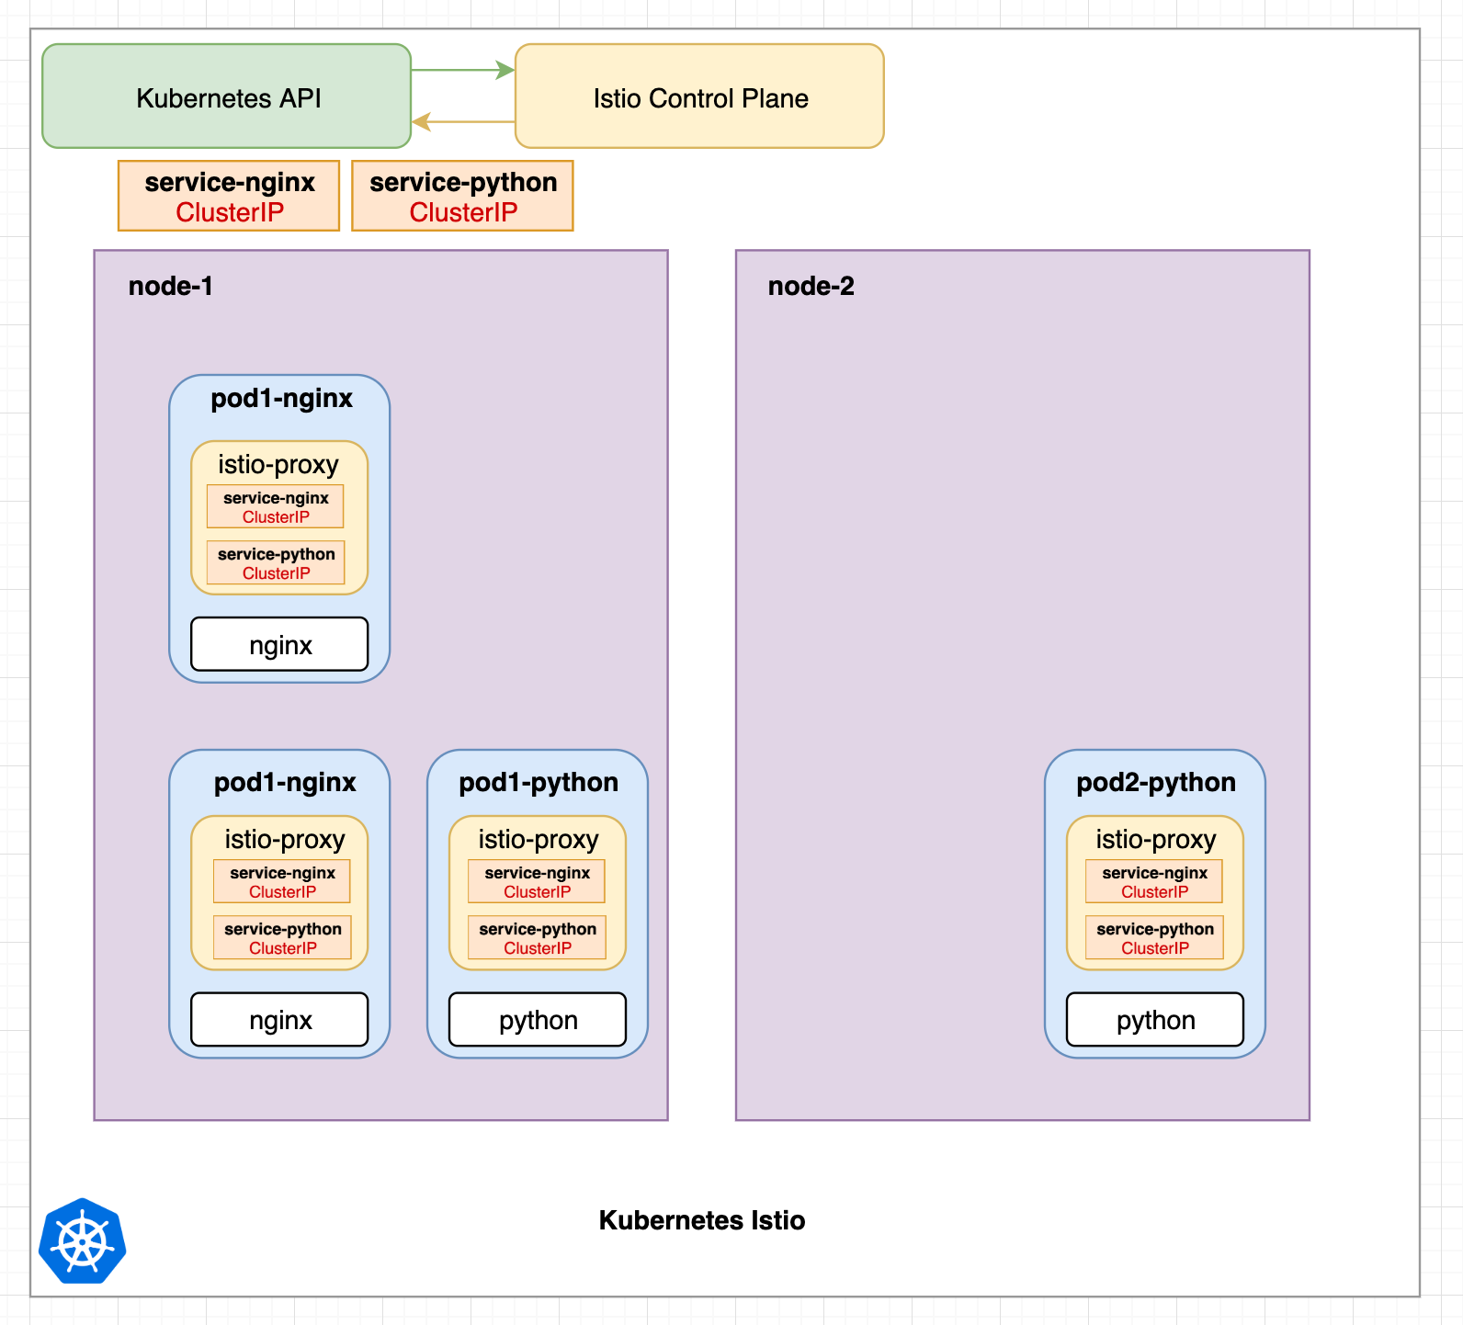Click service-python box inside pod1-python proxy

click(537, 937)
